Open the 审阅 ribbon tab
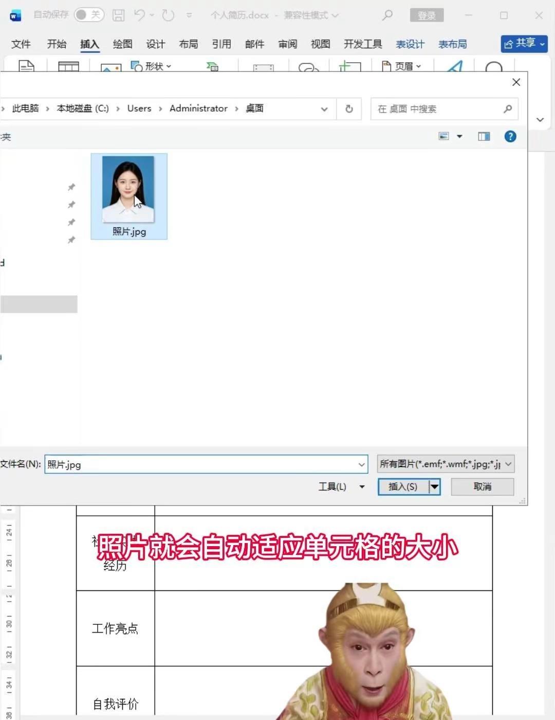The height and width of the screenshot is (720, 555). click(287, 44)
